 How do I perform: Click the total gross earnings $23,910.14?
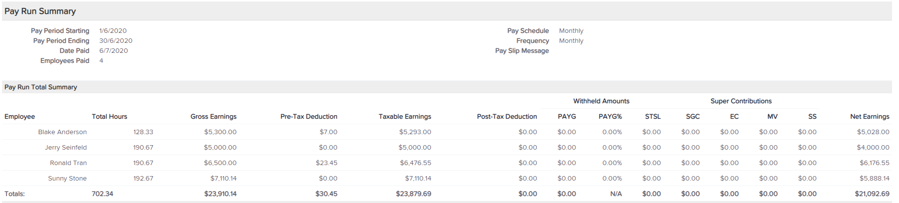click(220, 194)
